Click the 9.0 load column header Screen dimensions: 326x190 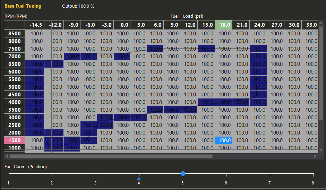[172, 25]
